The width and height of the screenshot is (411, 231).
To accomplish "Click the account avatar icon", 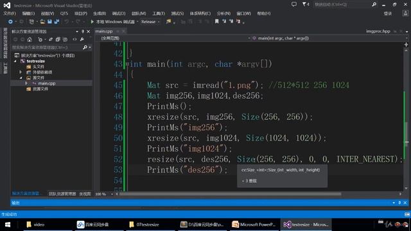I will click(405, 13).
